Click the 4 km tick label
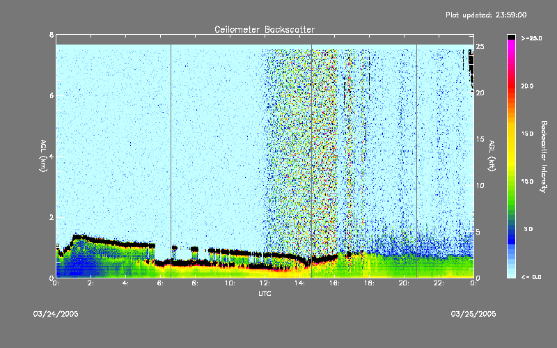The image size is (557, 348). coord(52,156)
